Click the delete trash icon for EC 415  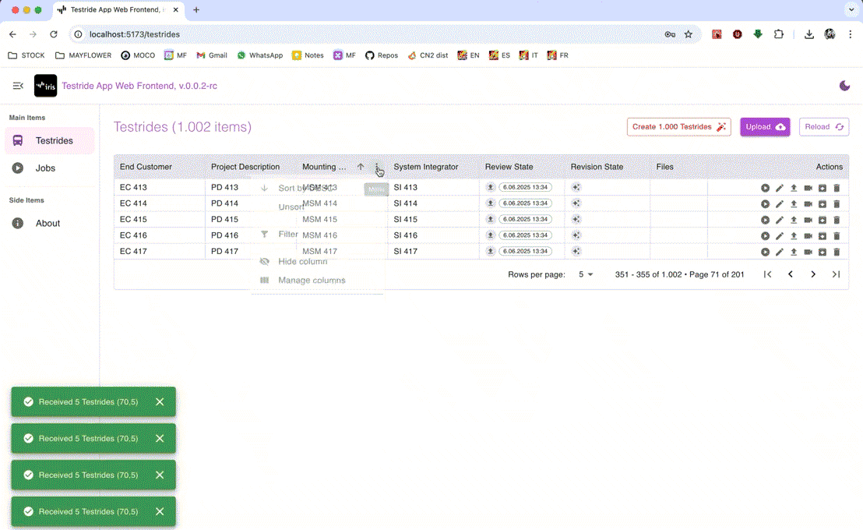point(837,220)
